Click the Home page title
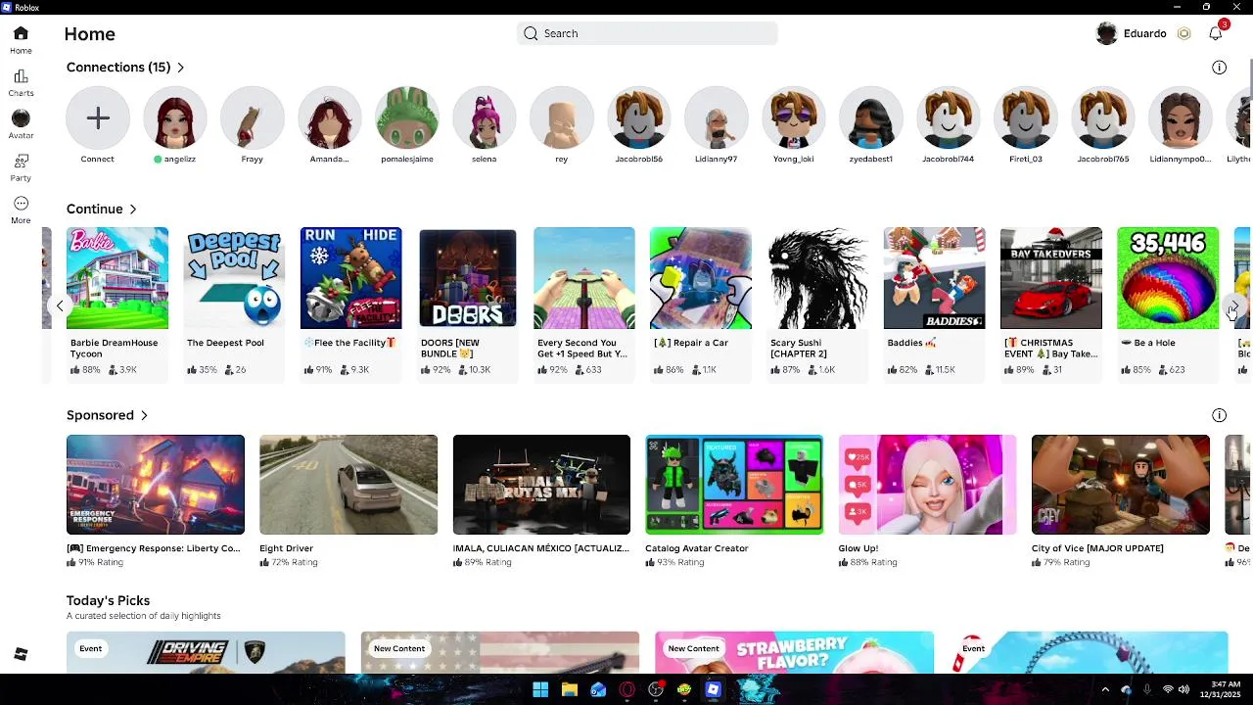The width and height of the screenshot is (1253, 705). (90, 34)
